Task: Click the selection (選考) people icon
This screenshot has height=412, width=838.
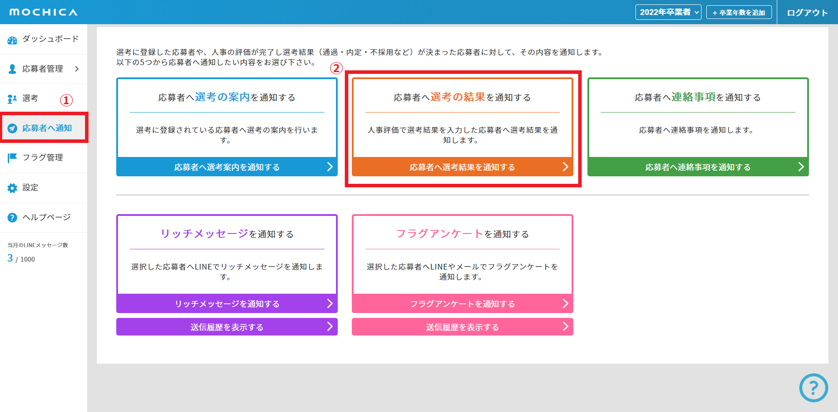Action: click(x=12, y=98)
